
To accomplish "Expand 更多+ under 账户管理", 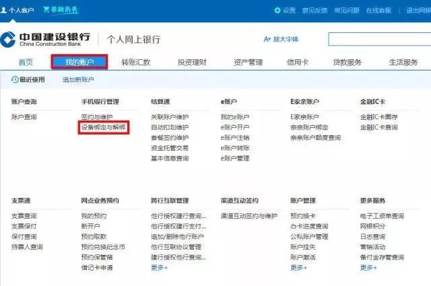I will tap(299, 267).
